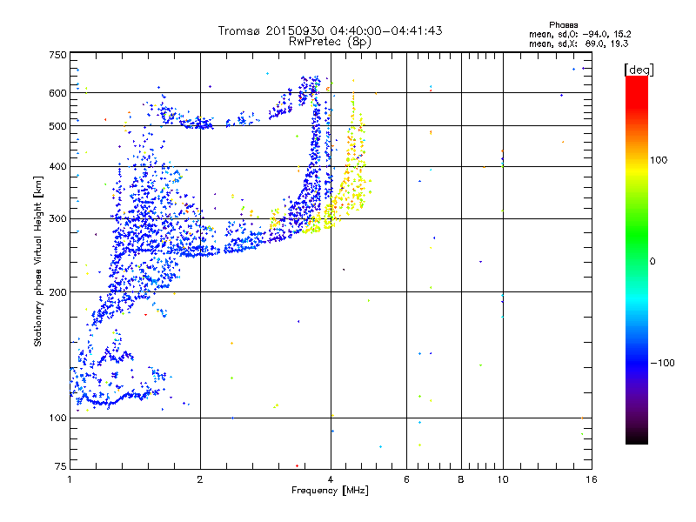Click the x-axis label '8'
This screenshot has height=522, width=696.
[461, 479]
